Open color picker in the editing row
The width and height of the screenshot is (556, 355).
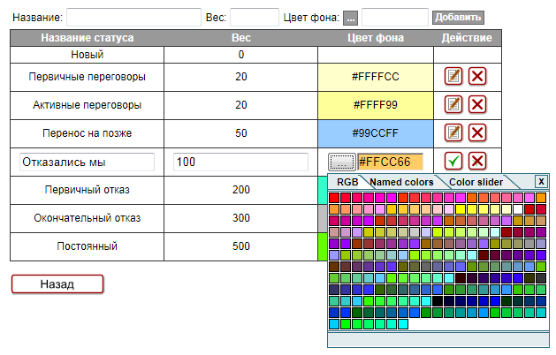[341, 162]
